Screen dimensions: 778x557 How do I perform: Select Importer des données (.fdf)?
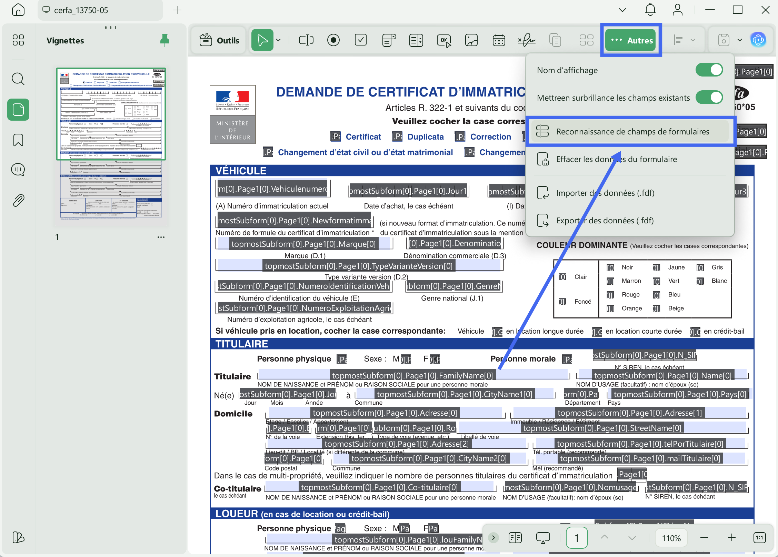(x=605, y=193)
